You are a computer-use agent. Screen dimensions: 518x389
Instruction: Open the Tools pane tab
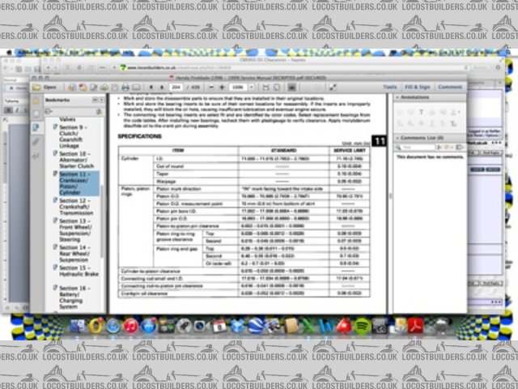click(390, 87)
